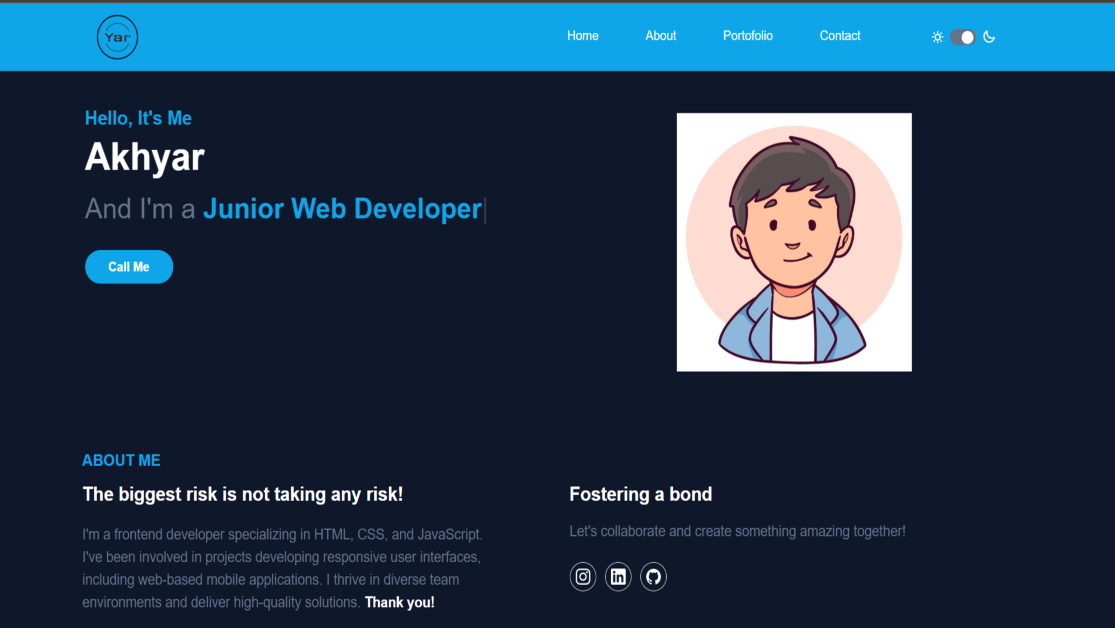
Task: Click the Call Me button
Action: click(x=129, y=267)
